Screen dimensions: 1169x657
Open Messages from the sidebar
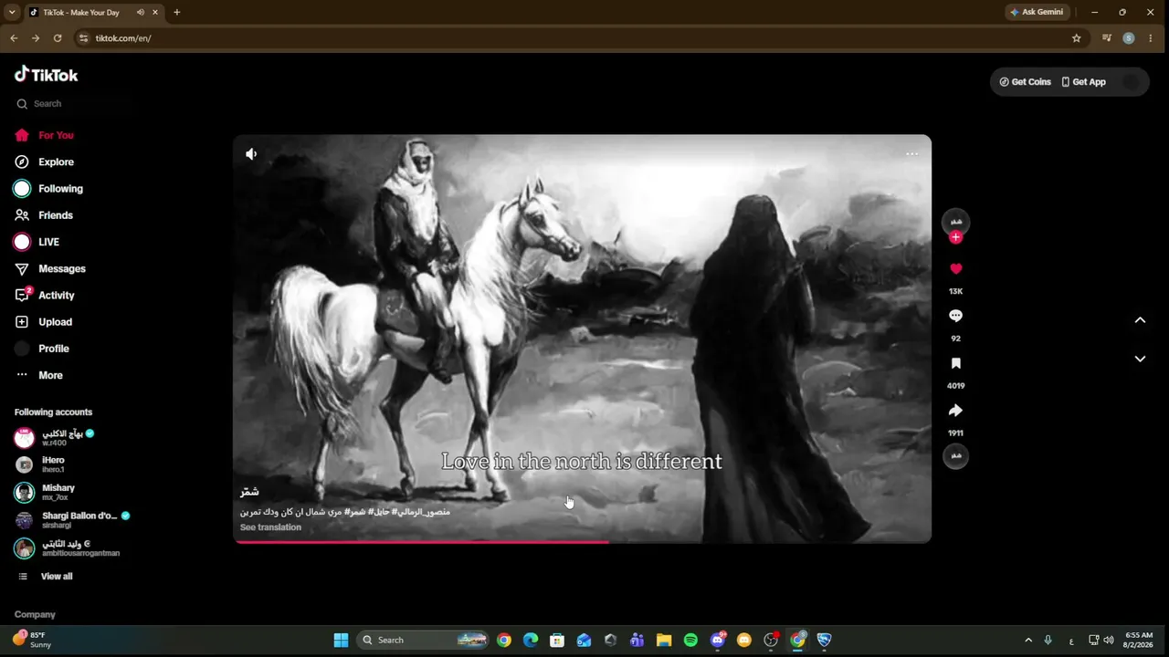tap(61, 269)
